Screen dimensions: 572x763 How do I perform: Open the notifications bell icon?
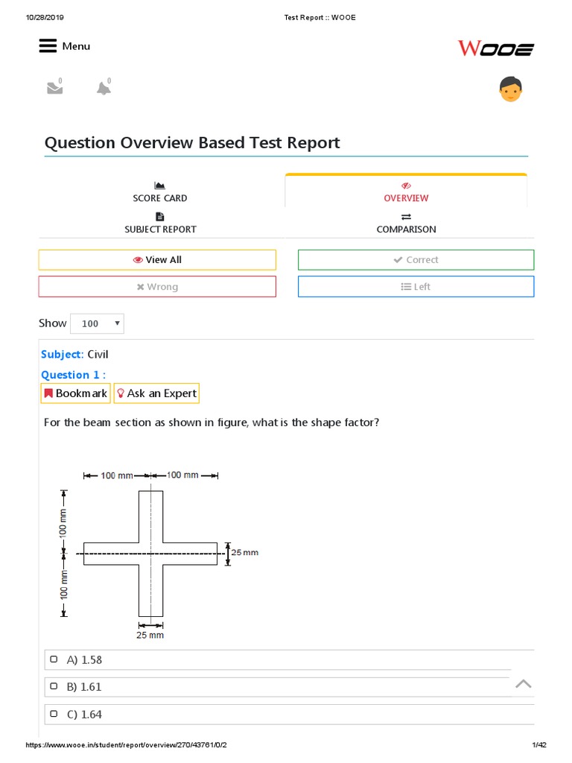click(x=104, y=88)
